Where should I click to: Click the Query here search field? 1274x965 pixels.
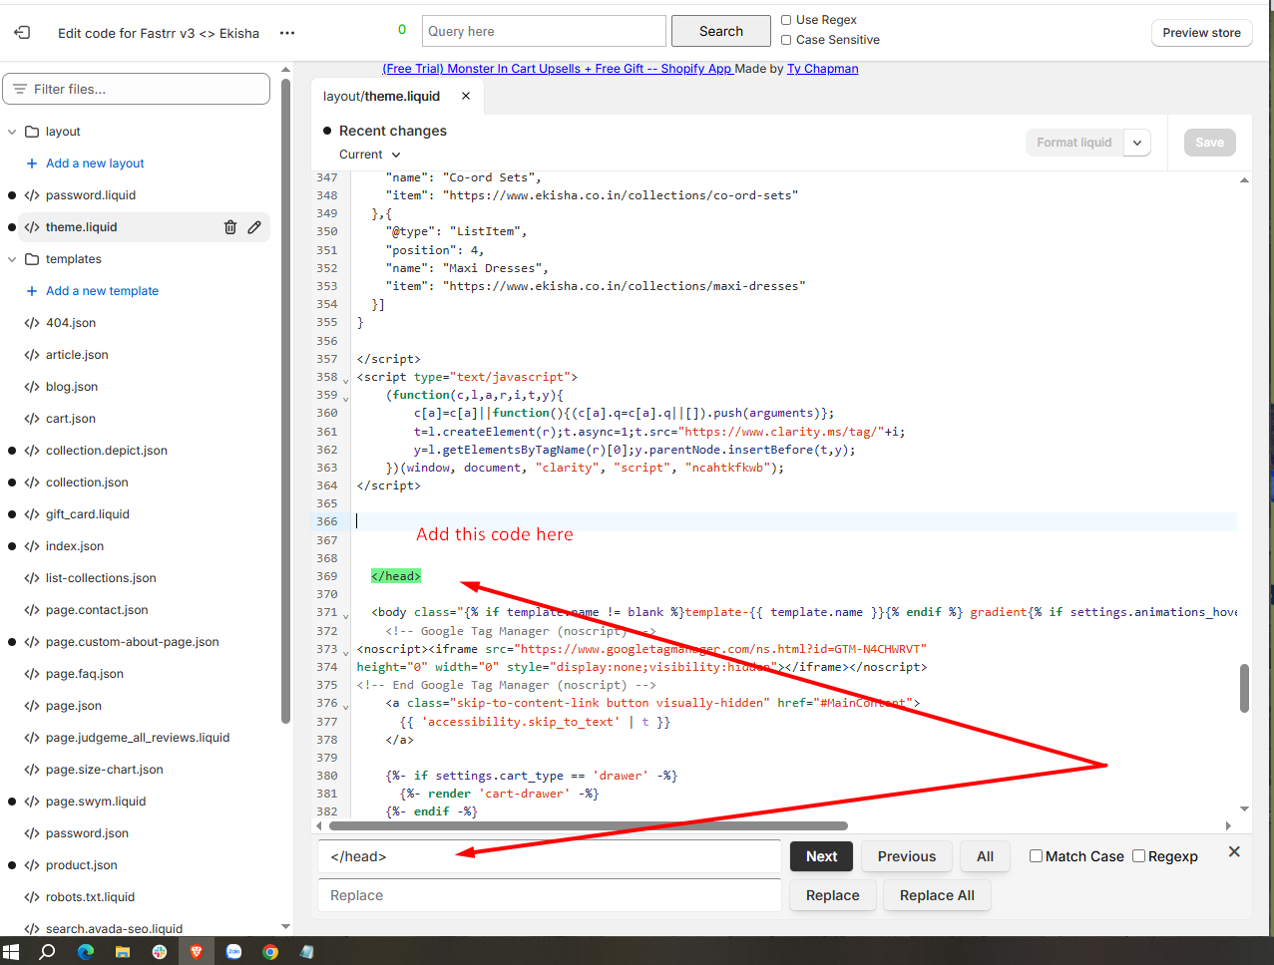click(x=544, y=31)
